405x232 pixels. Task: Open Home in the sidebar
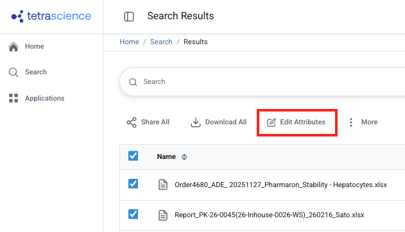coord(26,46)
